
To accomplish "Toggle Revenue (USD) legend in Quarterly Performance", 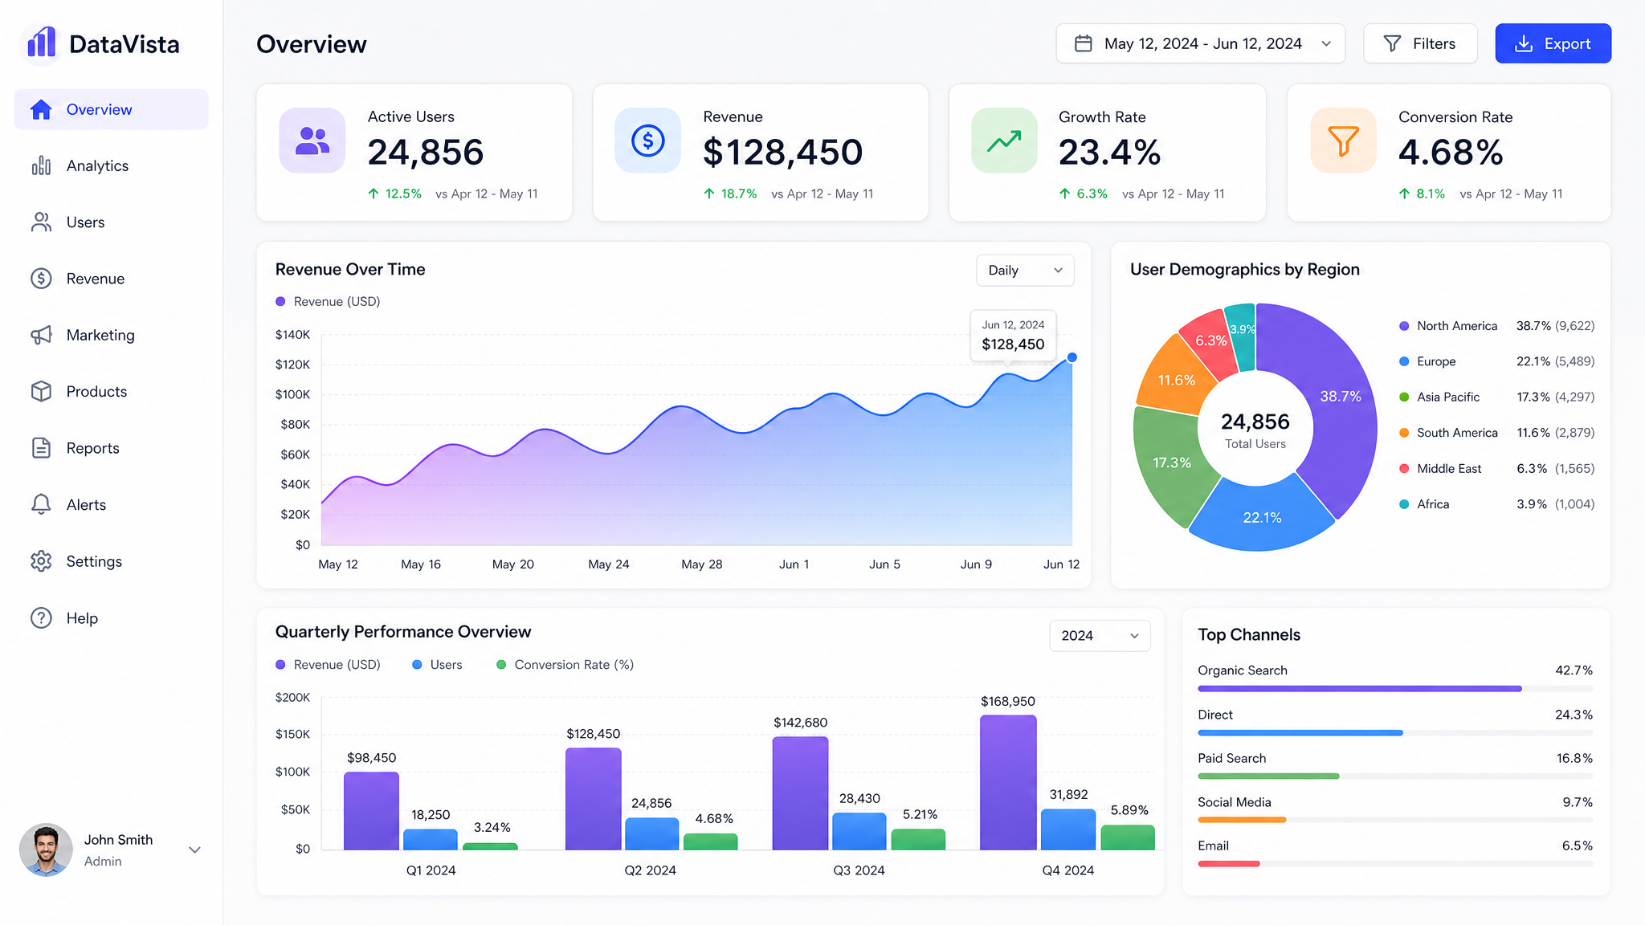I will [328, 665].
